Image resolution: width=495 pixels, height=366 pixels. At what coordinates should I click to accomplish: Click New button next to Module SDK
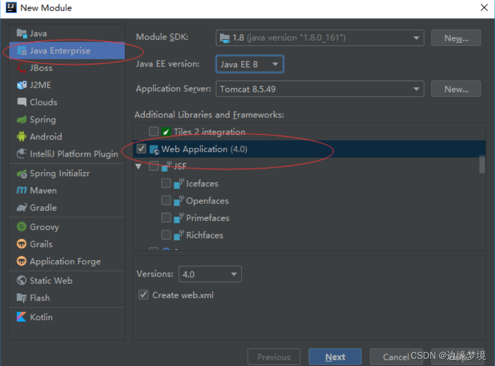(x=456, y=38)
